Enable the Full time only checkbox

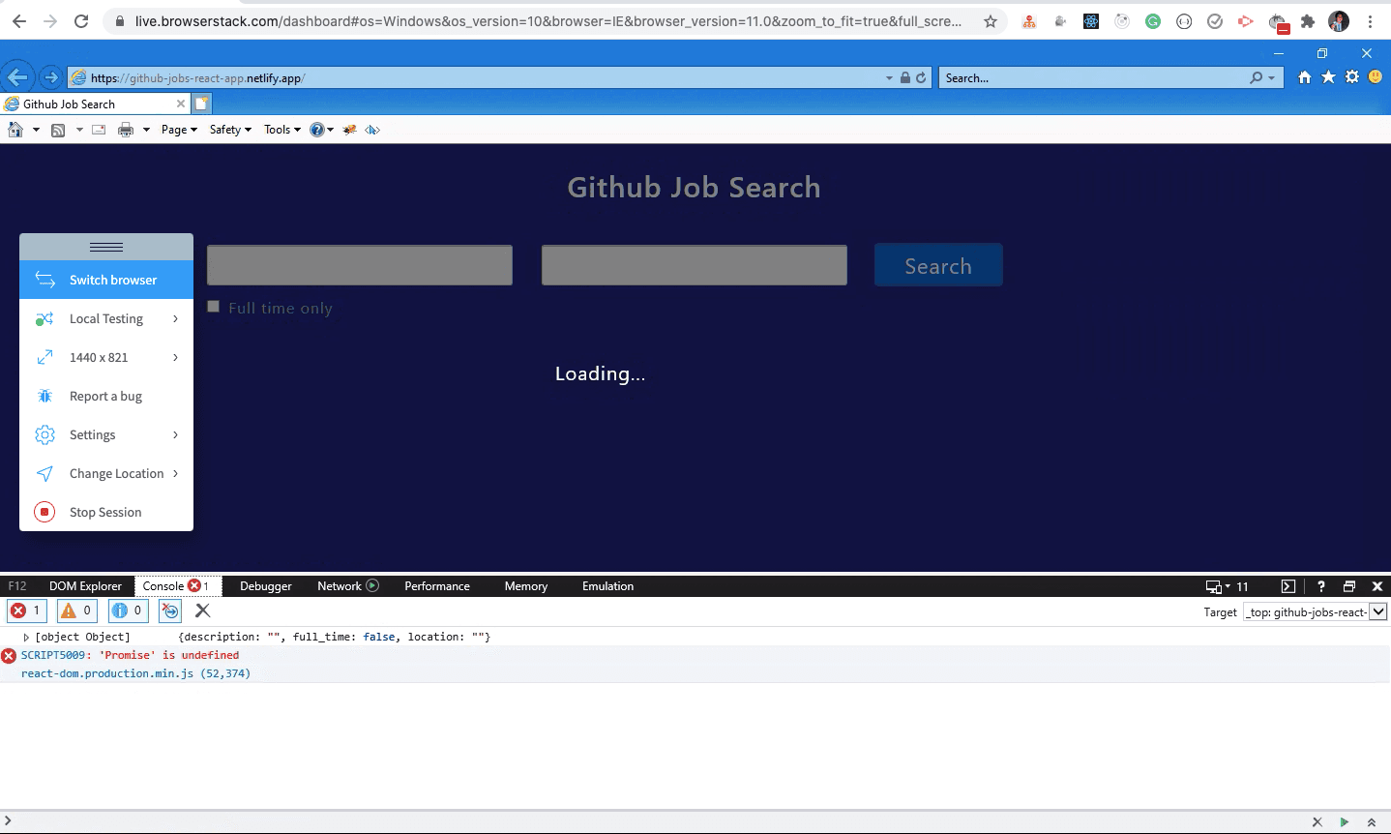coord(213,306)
